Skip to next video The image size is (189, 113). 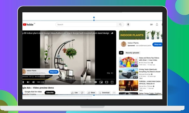point(28,82)
